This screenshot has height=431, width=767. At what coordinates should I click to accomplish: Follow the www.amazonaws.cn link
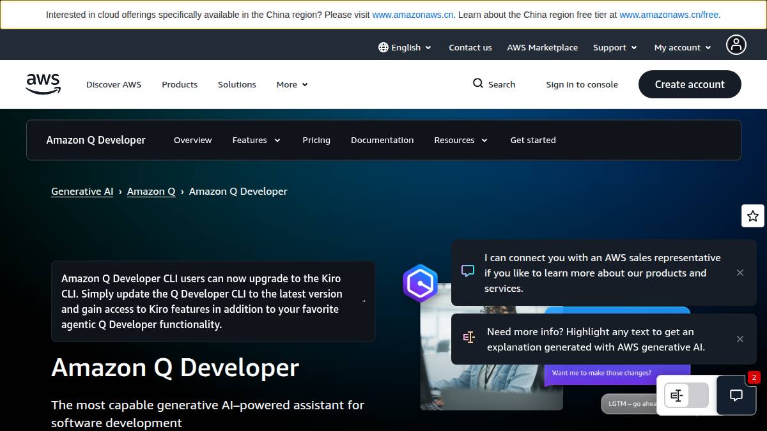point(412,14)
